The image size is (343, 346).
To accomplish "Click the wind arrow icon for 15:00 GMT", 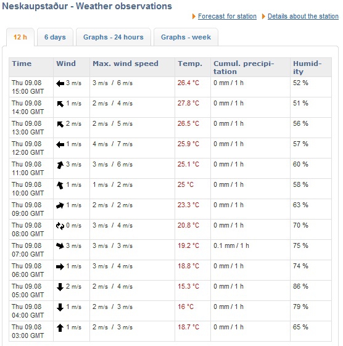I will click(x=60, y=83).
